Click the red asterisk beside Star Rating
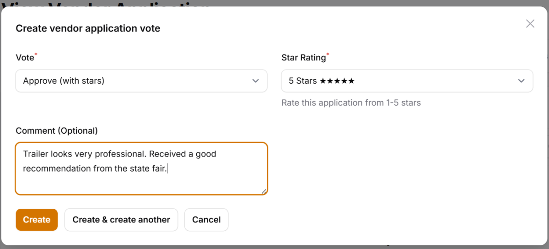The width and height of the screenshot is (549, 249). [x=328, y=55]
